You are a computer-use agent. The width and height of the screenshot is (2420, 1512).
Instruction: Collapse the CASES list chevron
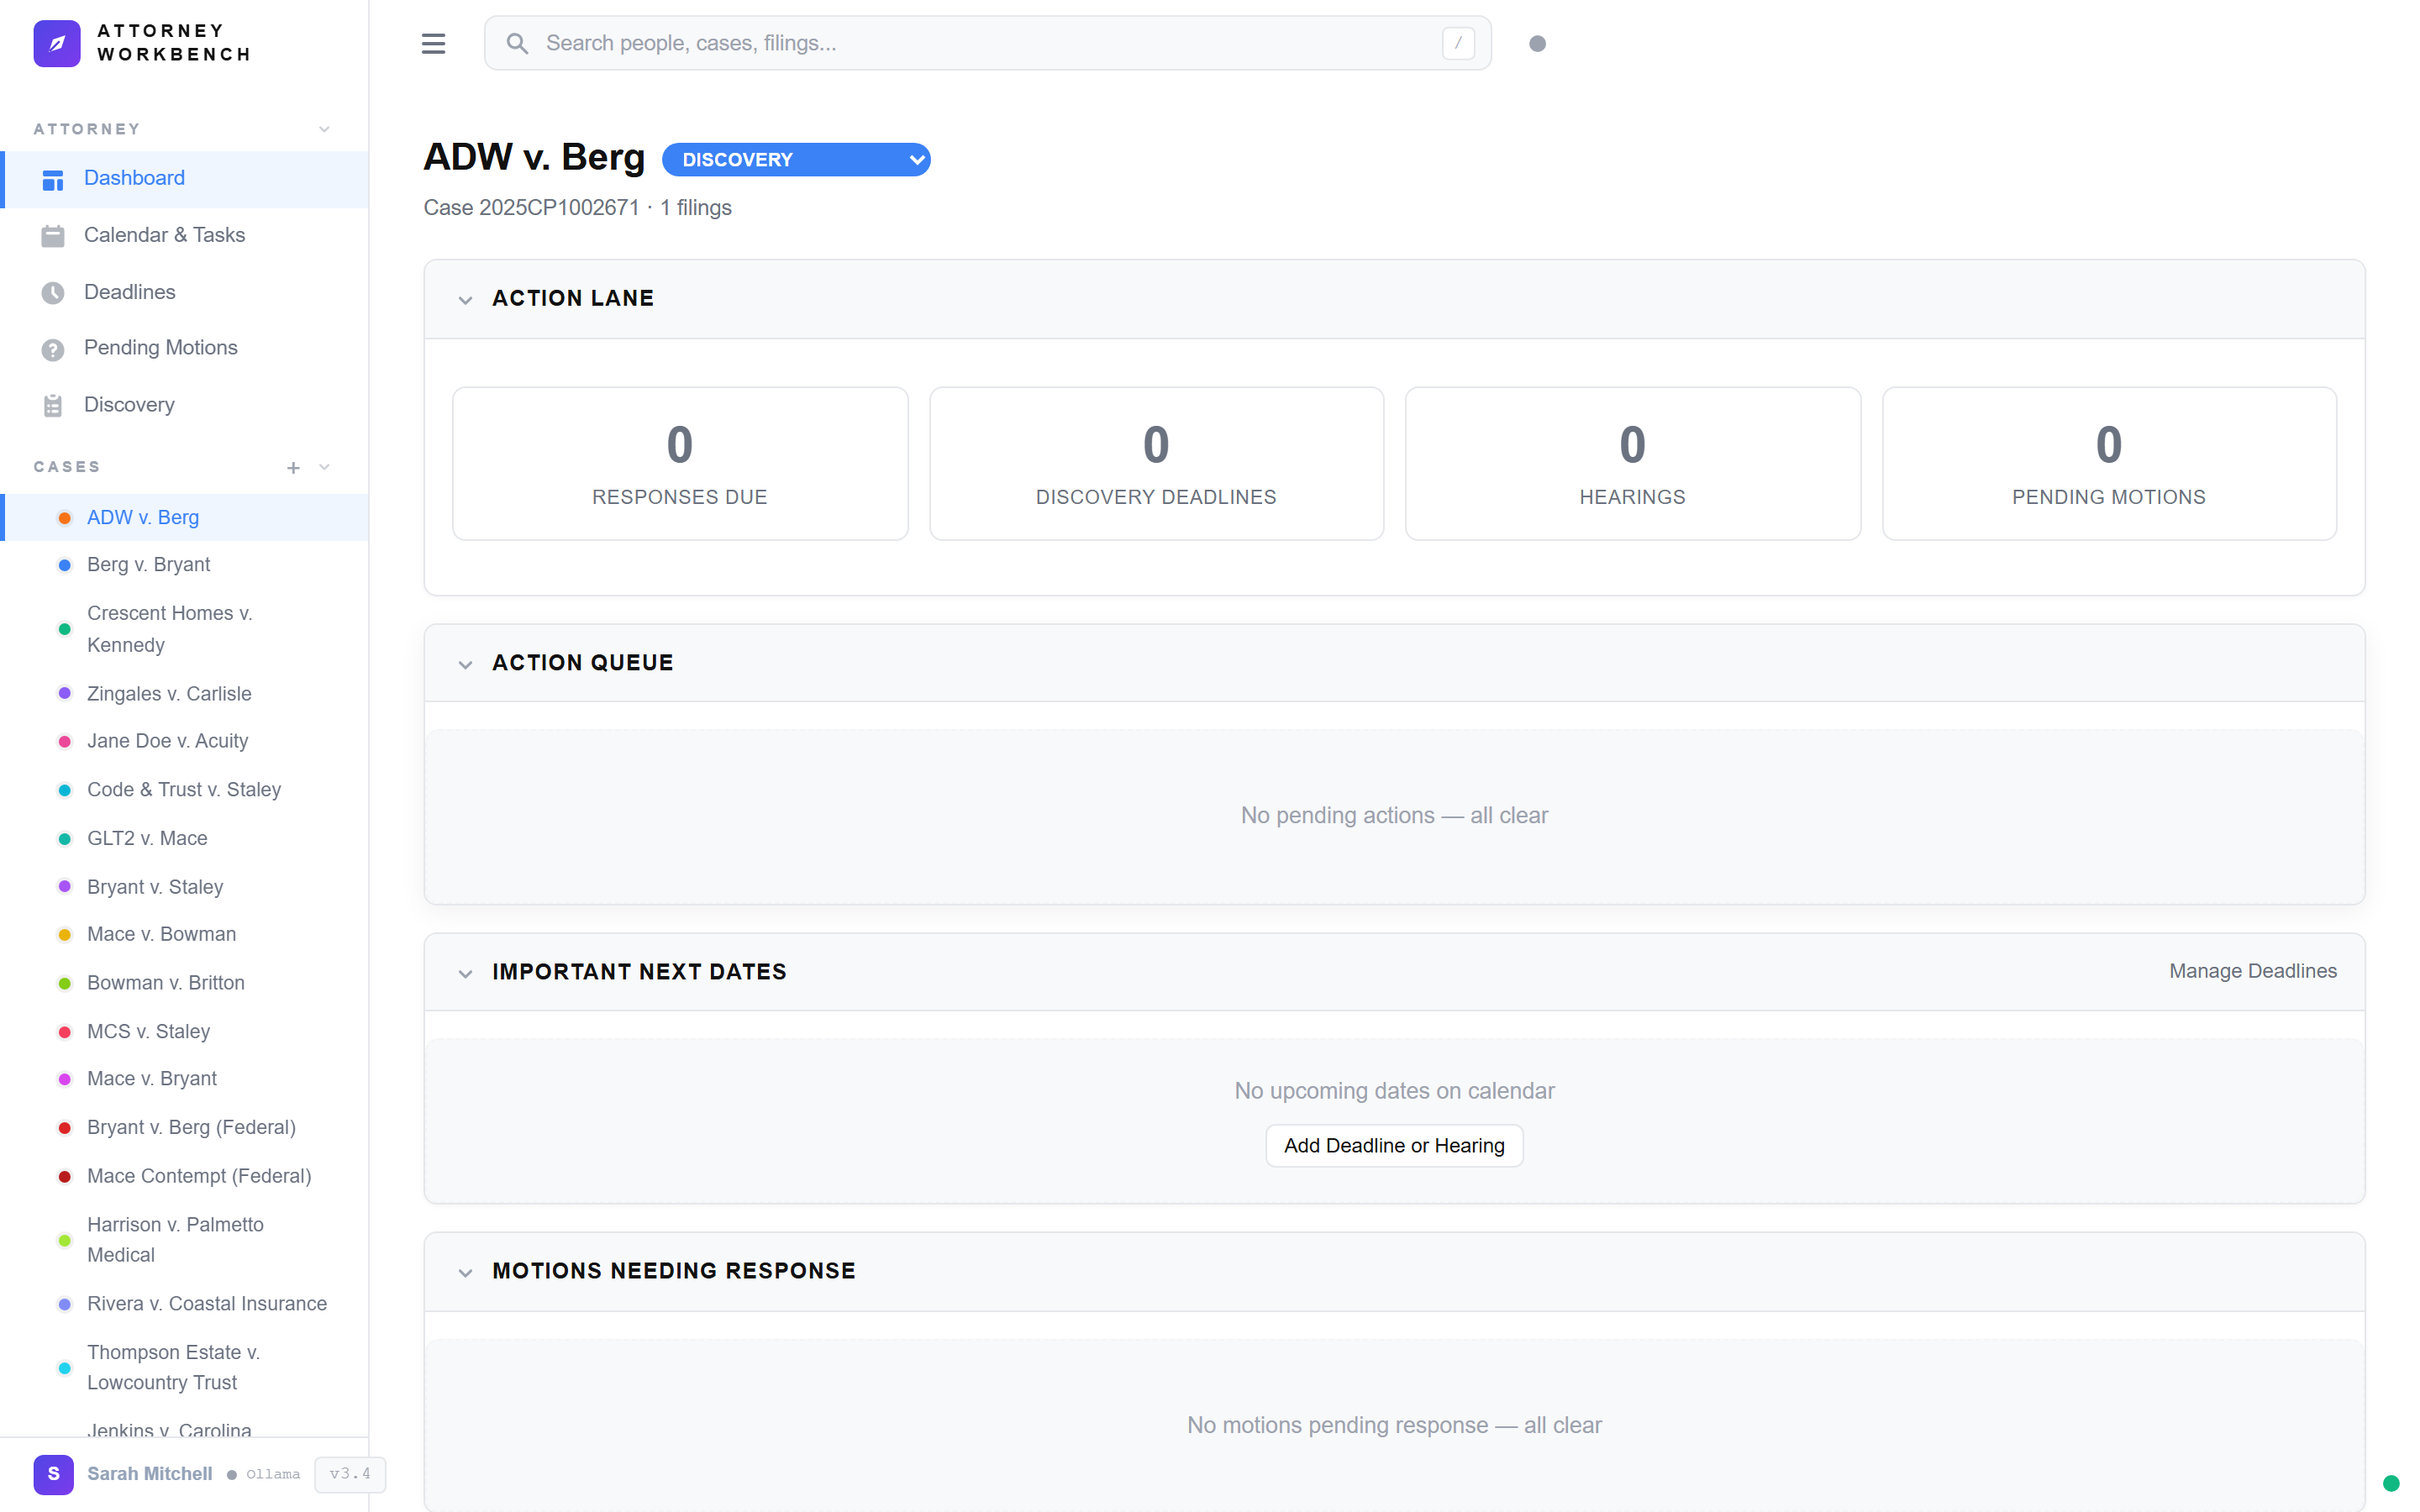323,467
